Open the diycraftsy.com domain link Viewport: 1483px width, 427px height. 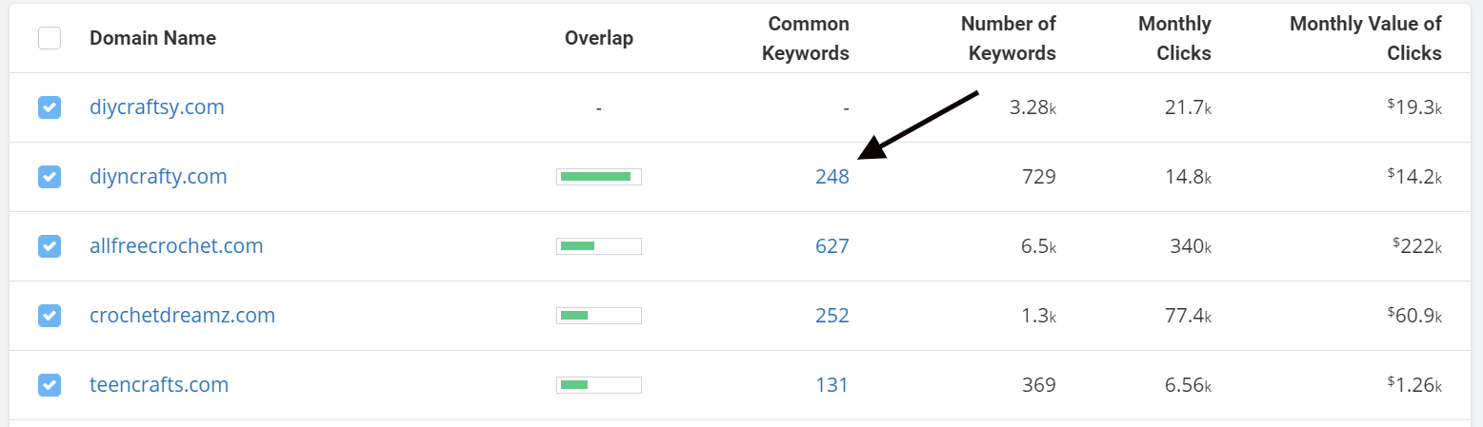pyautogui.click(x=157, y=107)
